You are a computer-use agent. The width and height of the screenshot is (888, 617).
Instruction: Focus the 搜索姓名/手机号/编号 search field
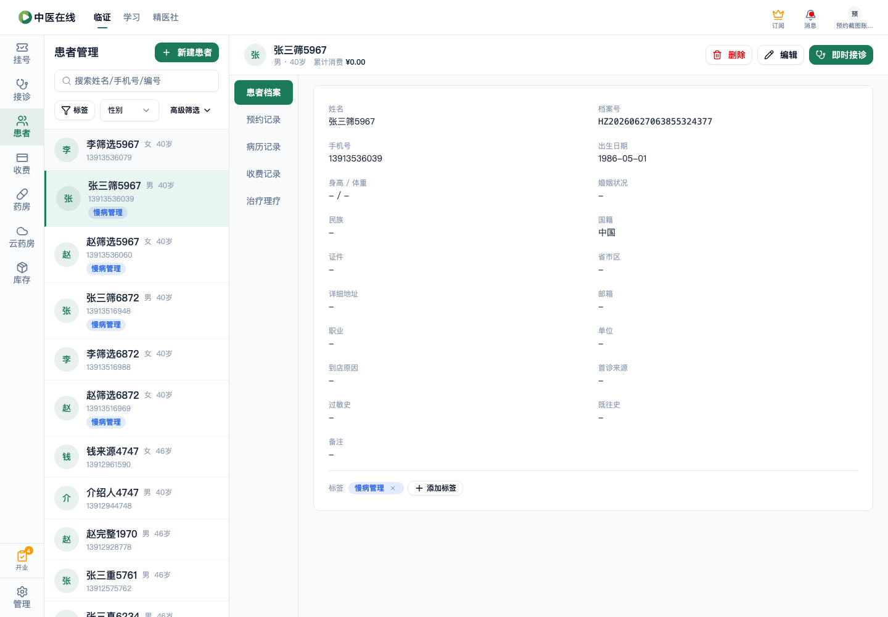[x=137, y=81]
